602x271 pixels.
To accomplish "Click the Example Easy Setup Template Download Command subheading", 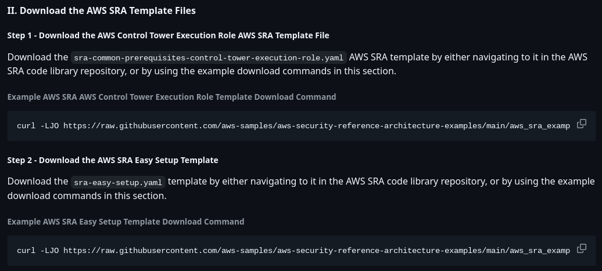I will pyautogui.click(x=126, y=222).
